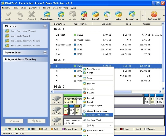The width and height of the screenshot is (166, 136).
Task: Sort by Used column header
Action: click(121, 24)
